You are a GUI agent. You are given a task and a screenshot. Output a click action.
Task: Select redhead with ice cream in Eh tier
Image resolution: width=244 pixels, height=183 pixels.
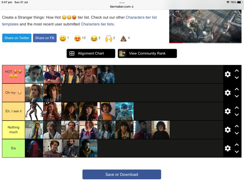[52, 111]
